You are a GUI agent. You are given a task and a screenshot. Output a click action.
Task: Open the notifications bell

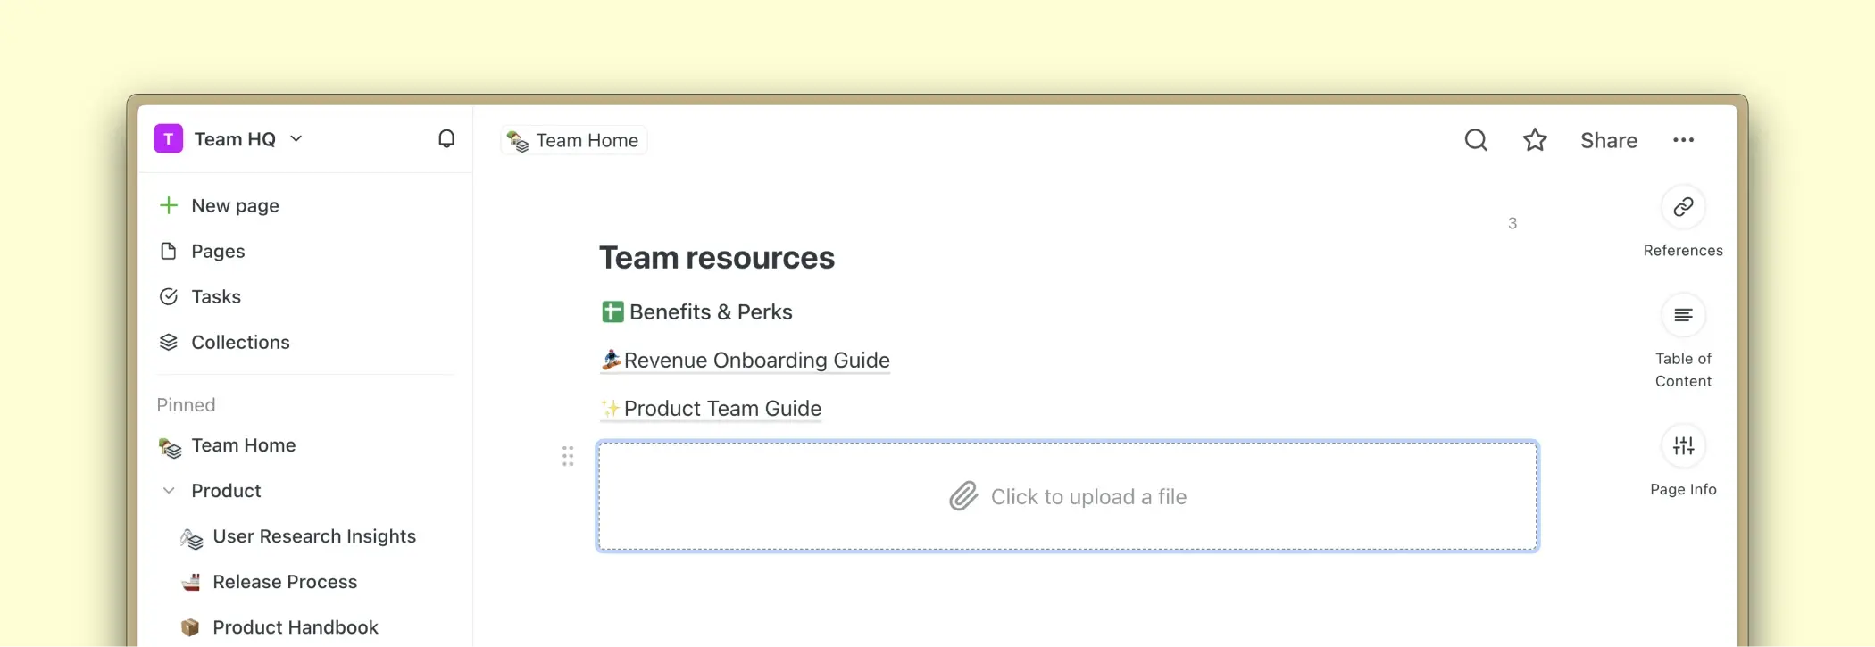(x=446, y=139)
